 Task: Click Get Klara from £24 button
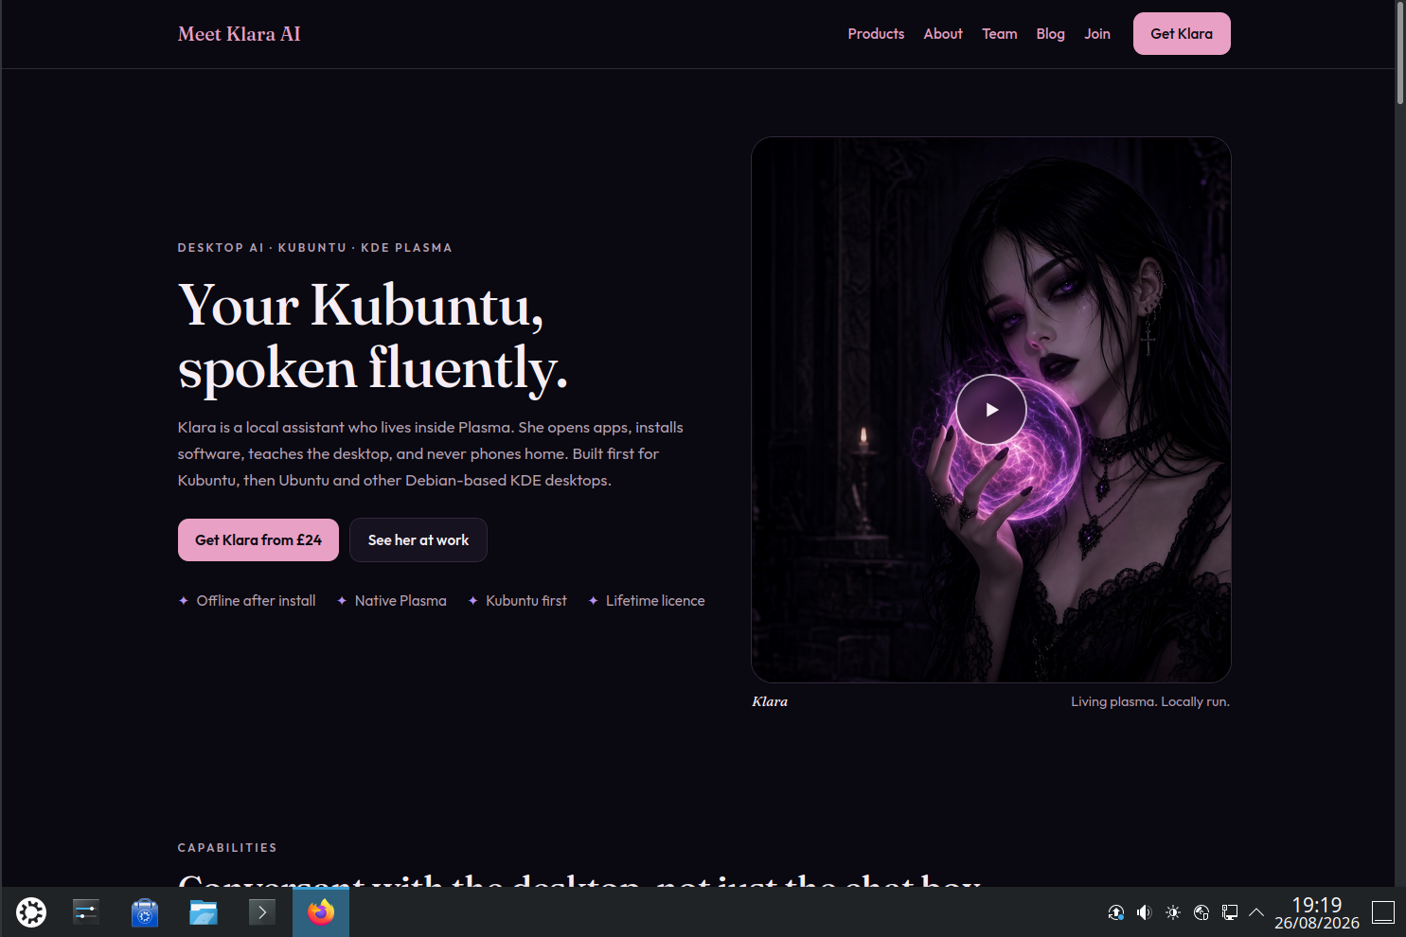tap(258, 540)
